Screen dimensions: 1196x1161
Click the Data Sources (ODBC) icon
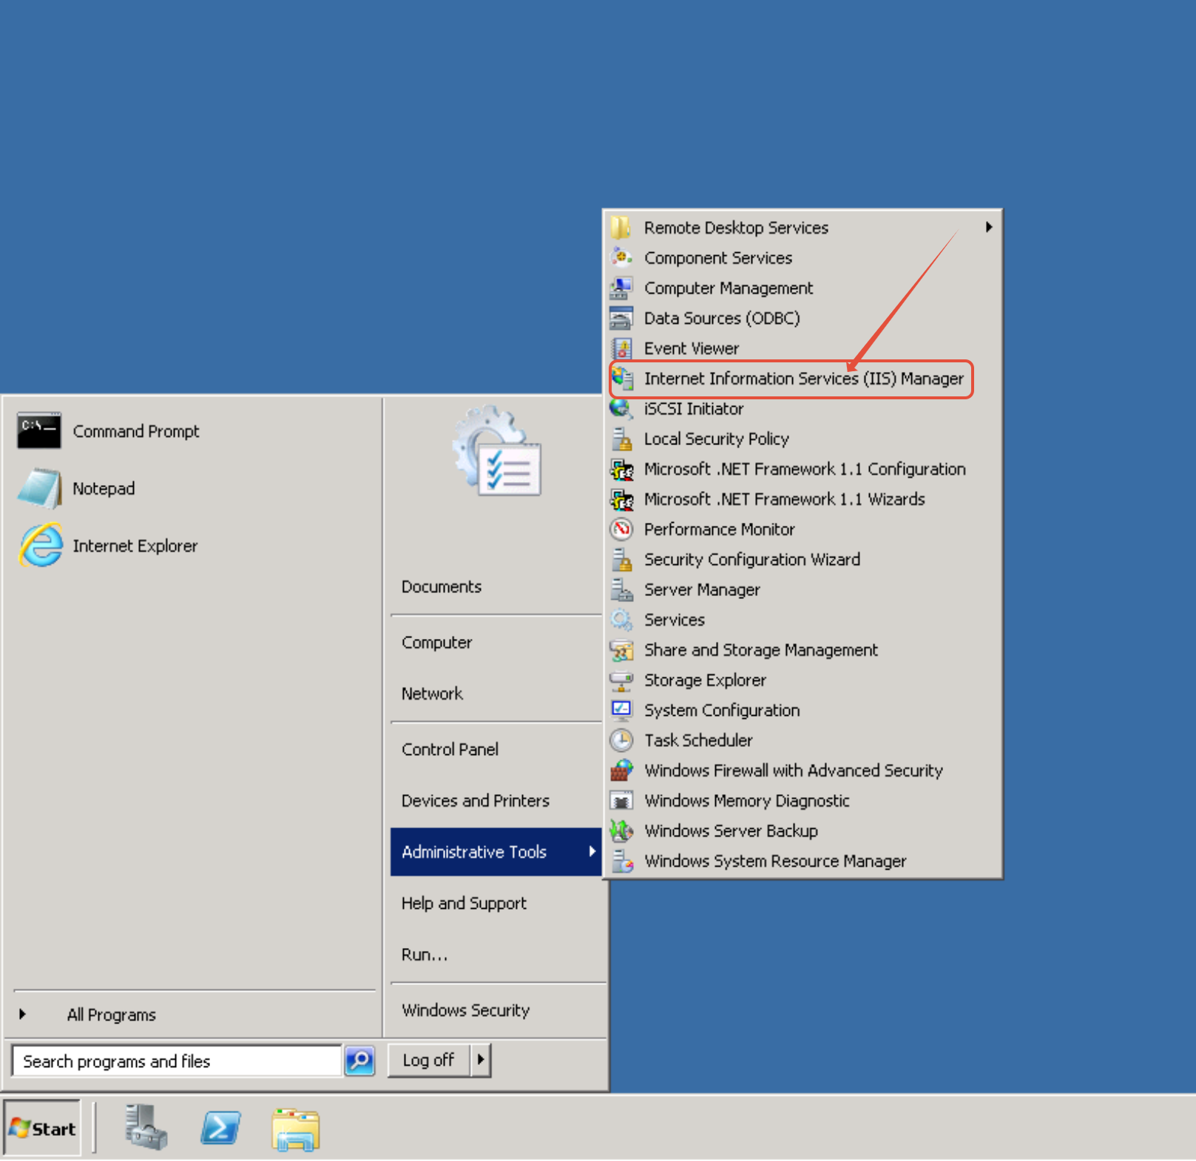click(x=621, y=318)
